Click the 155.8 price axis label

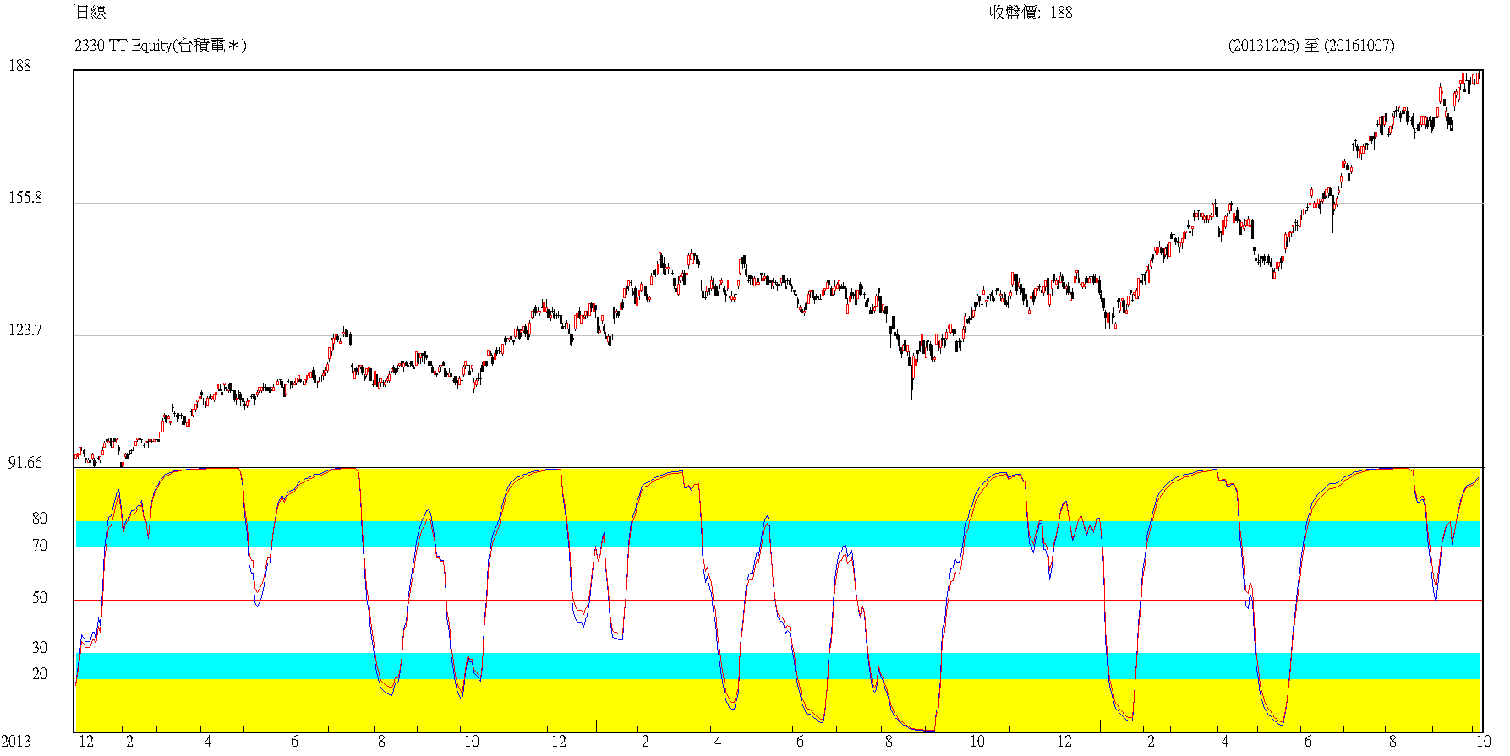click(x=25, y=197)
